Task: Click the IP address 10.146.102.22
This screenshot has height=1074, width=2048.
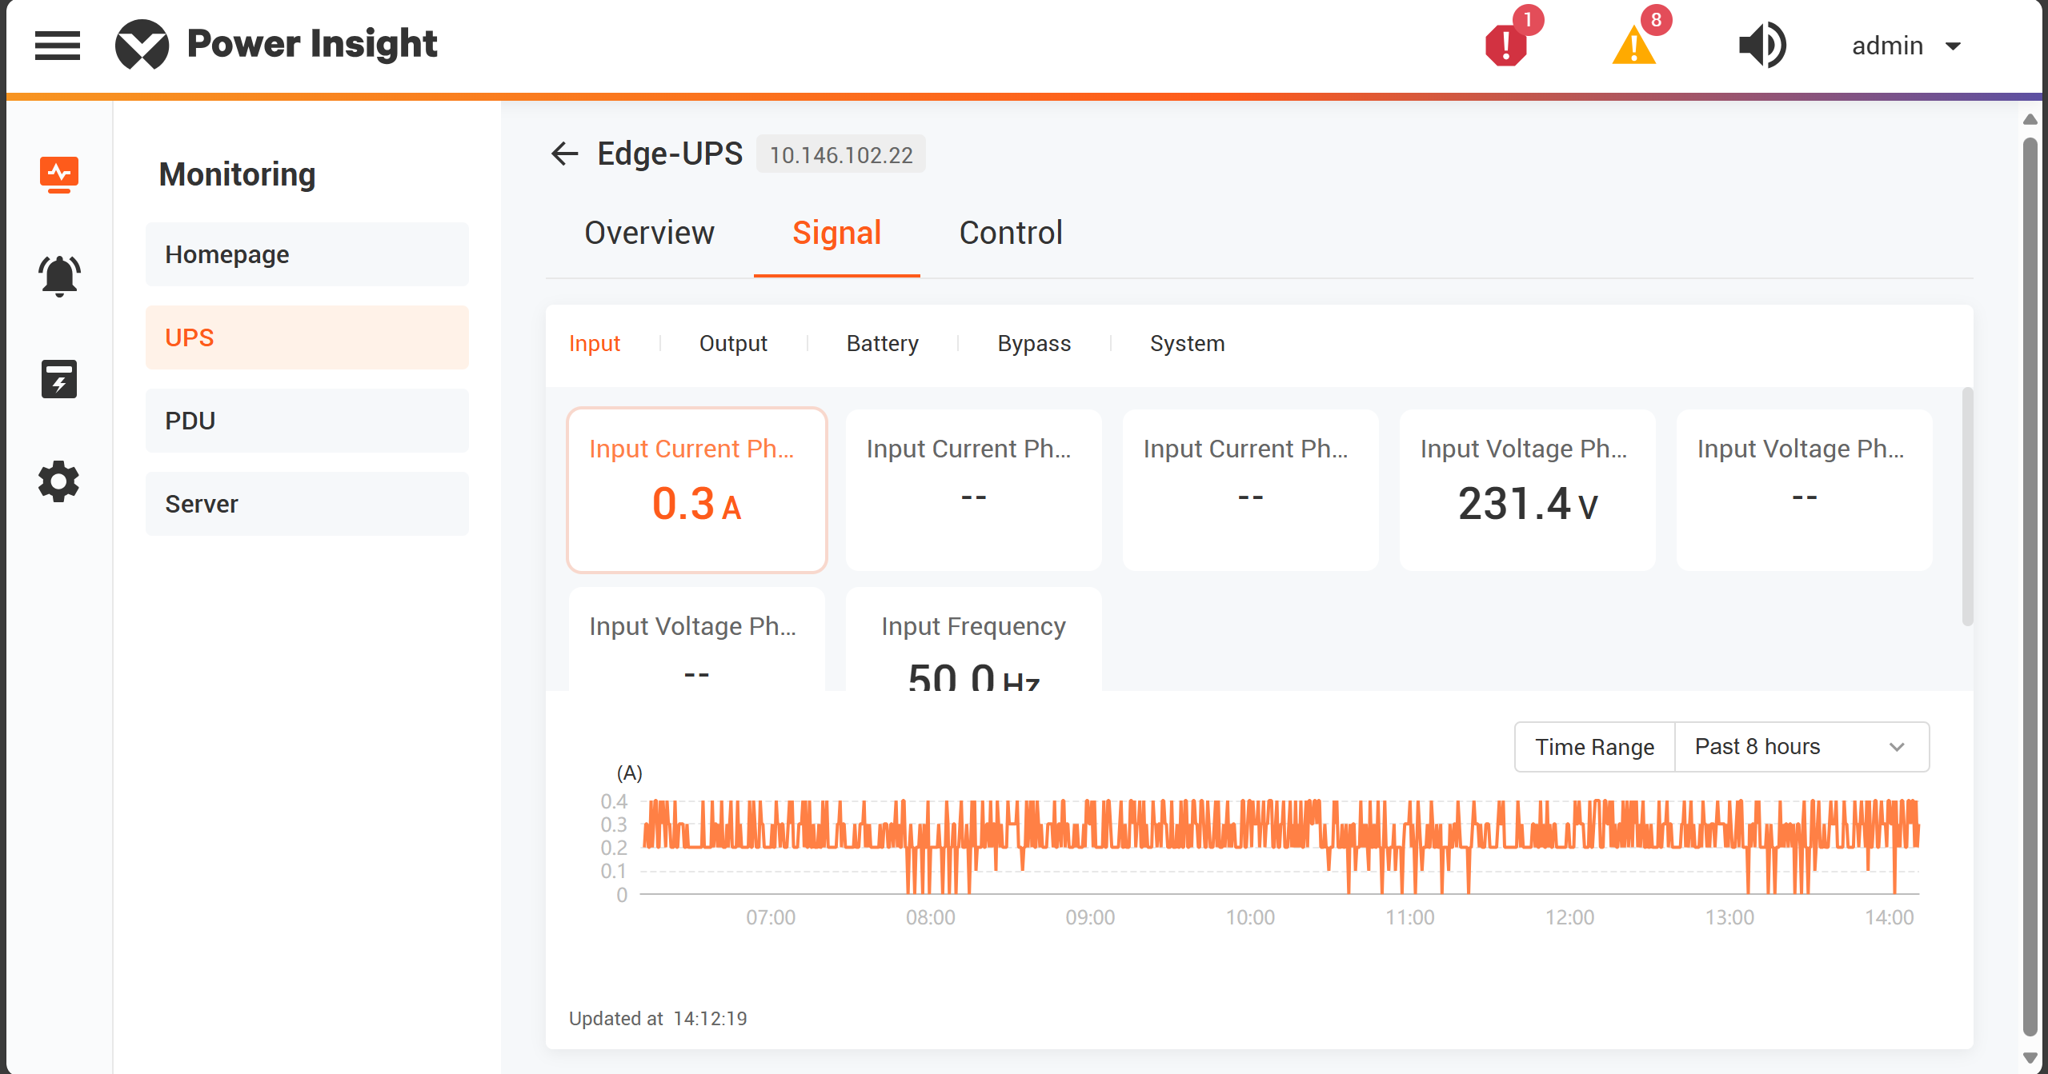Action: point(841,154)
